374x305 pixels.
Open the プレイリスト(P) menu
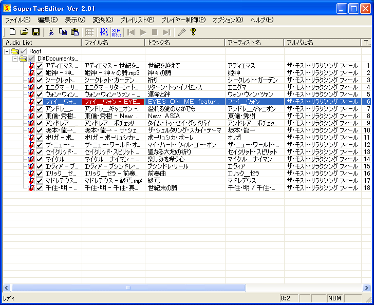tap(137, 20)
